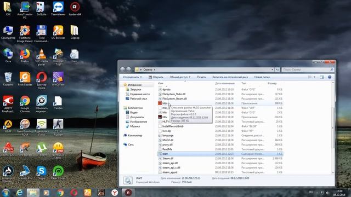Click the Печать toolbar button

click(x=201, y=77)
